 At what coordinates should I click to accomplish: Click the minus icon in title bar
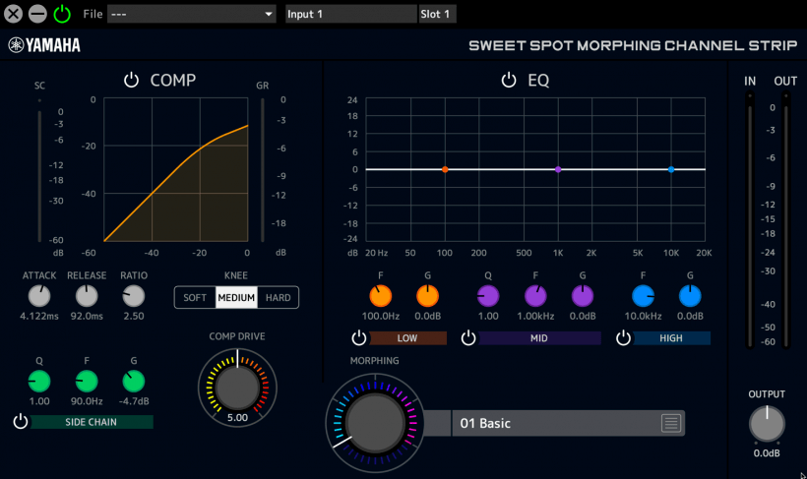(37, 14)
